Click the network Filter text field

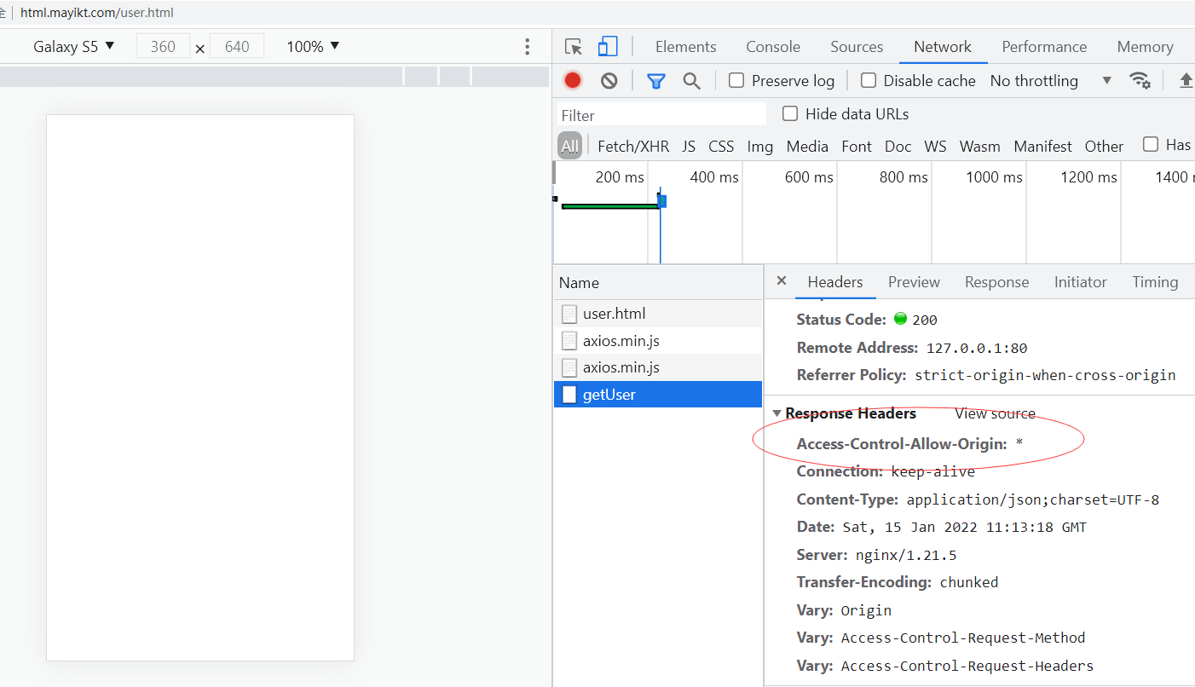pos(662,115)
